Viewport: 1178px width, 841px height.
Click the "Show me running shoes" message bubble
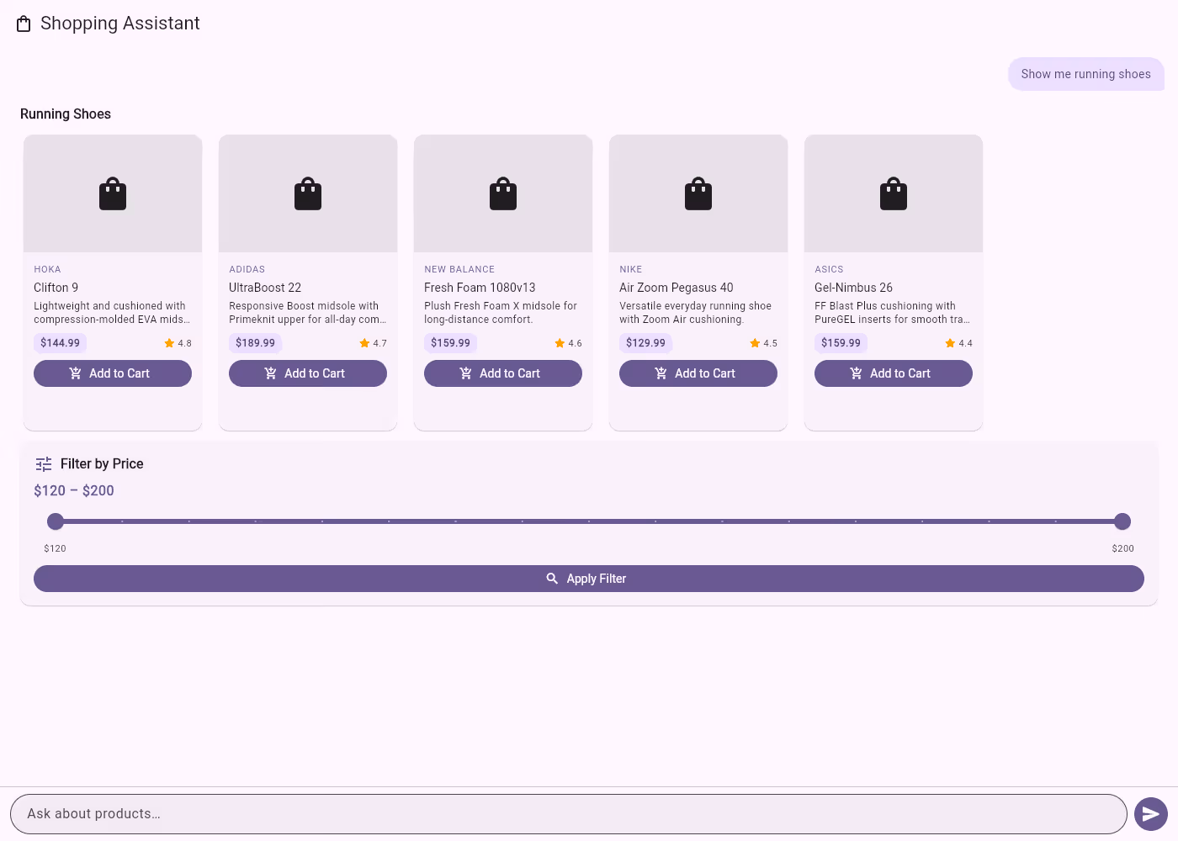[x=1085, y=74]
